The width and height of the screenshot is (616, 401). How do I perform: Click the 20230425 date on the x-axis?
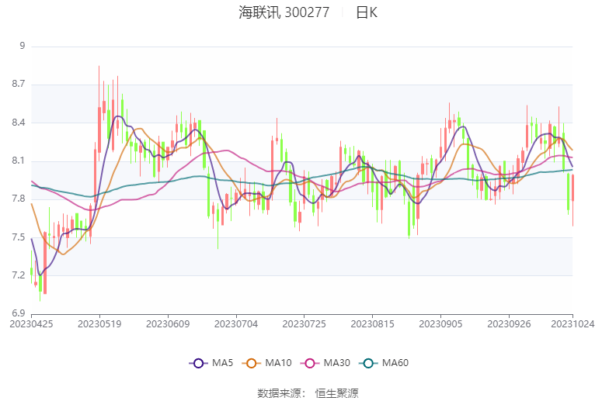point(31,323)
